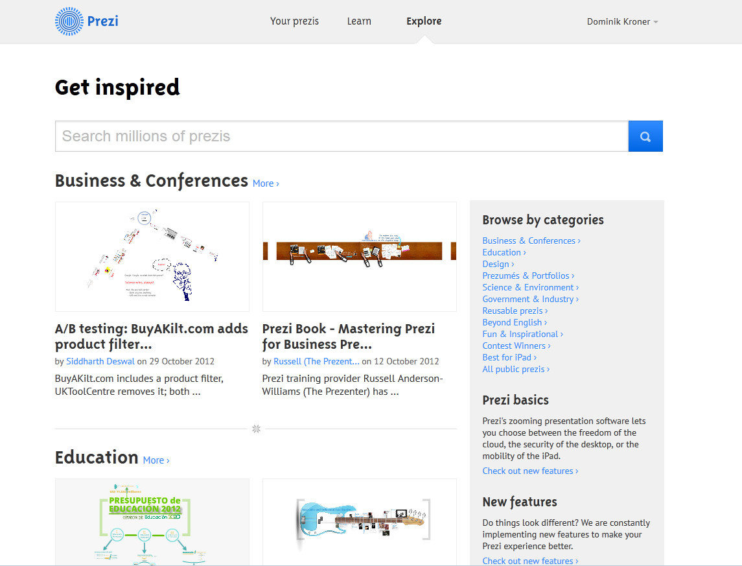
Task: Open the Your prezis tab
Action: click(x=294, y=21)
